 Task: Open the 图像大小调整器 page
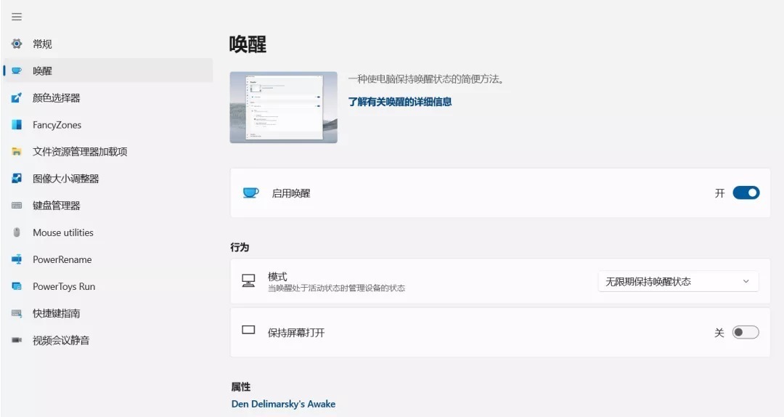[108, 179]
